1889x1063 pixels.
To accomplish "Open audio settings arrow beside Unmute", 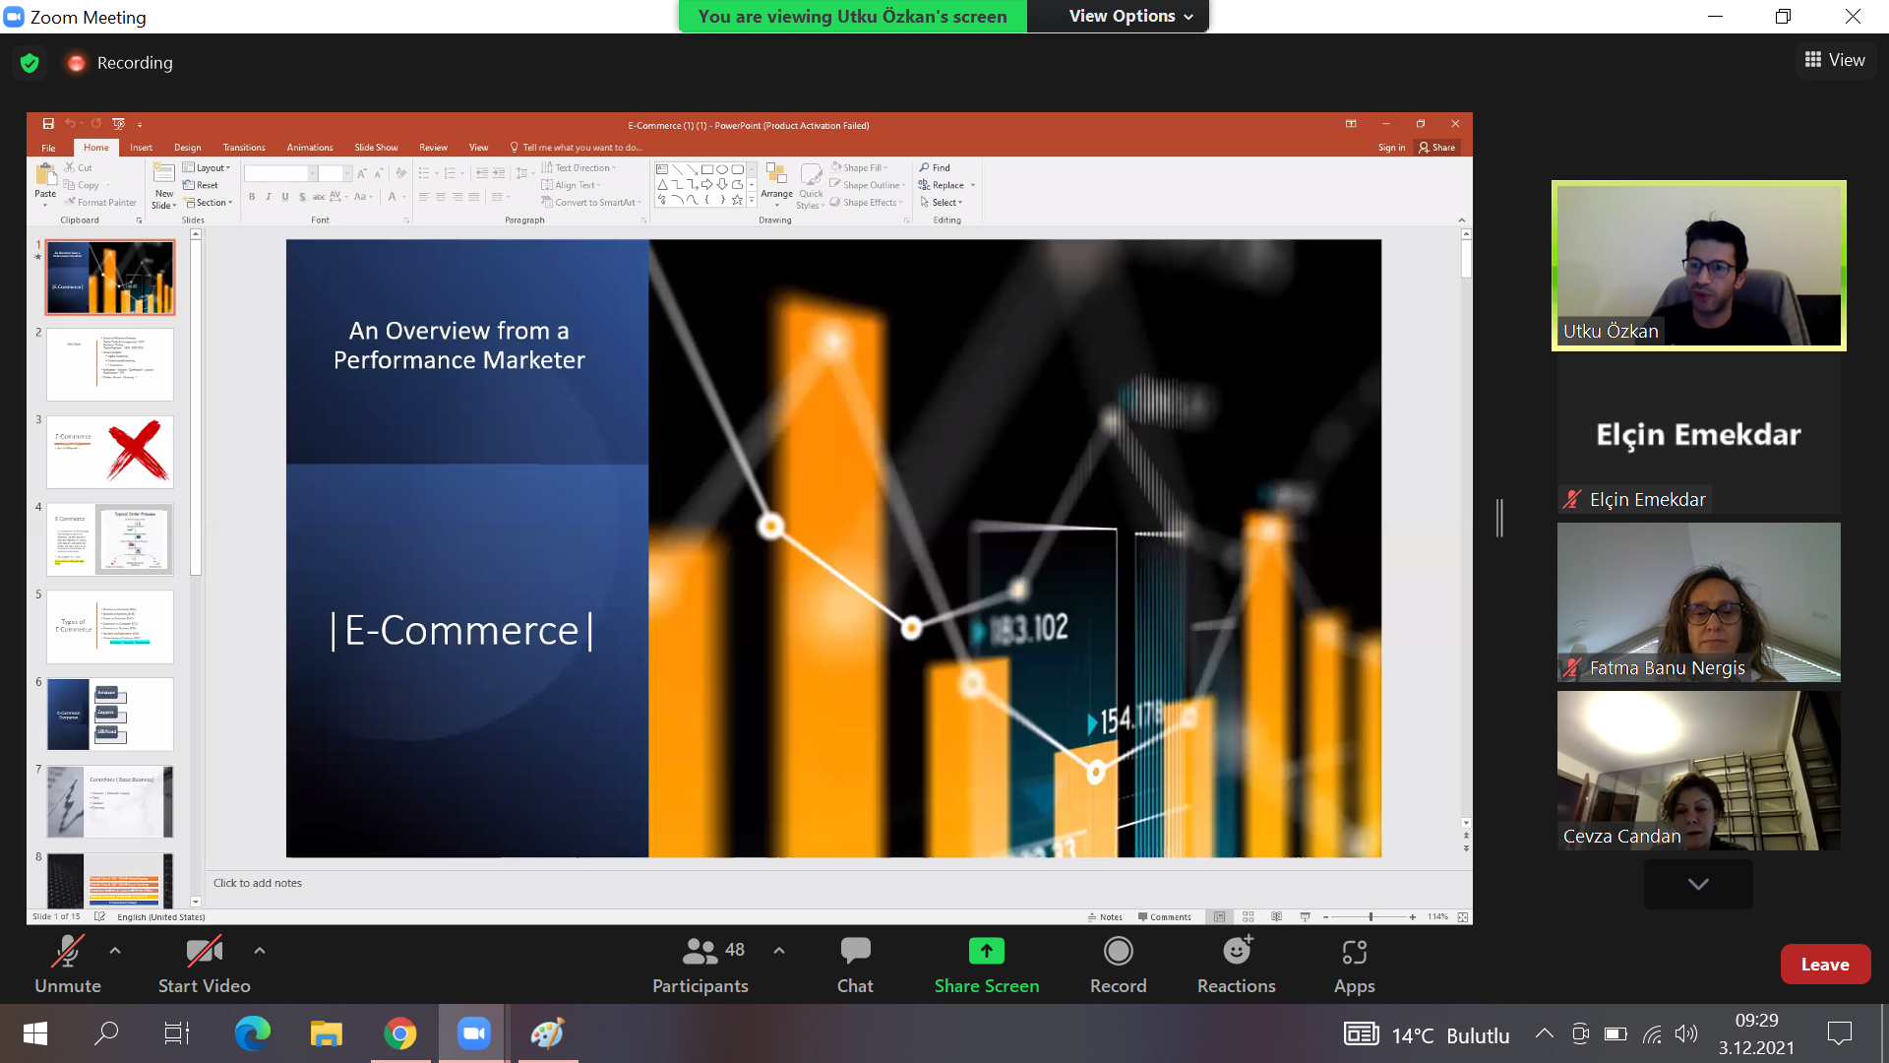I will 115,951.
